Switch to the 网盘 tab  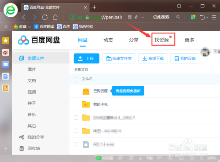(83, 40)
